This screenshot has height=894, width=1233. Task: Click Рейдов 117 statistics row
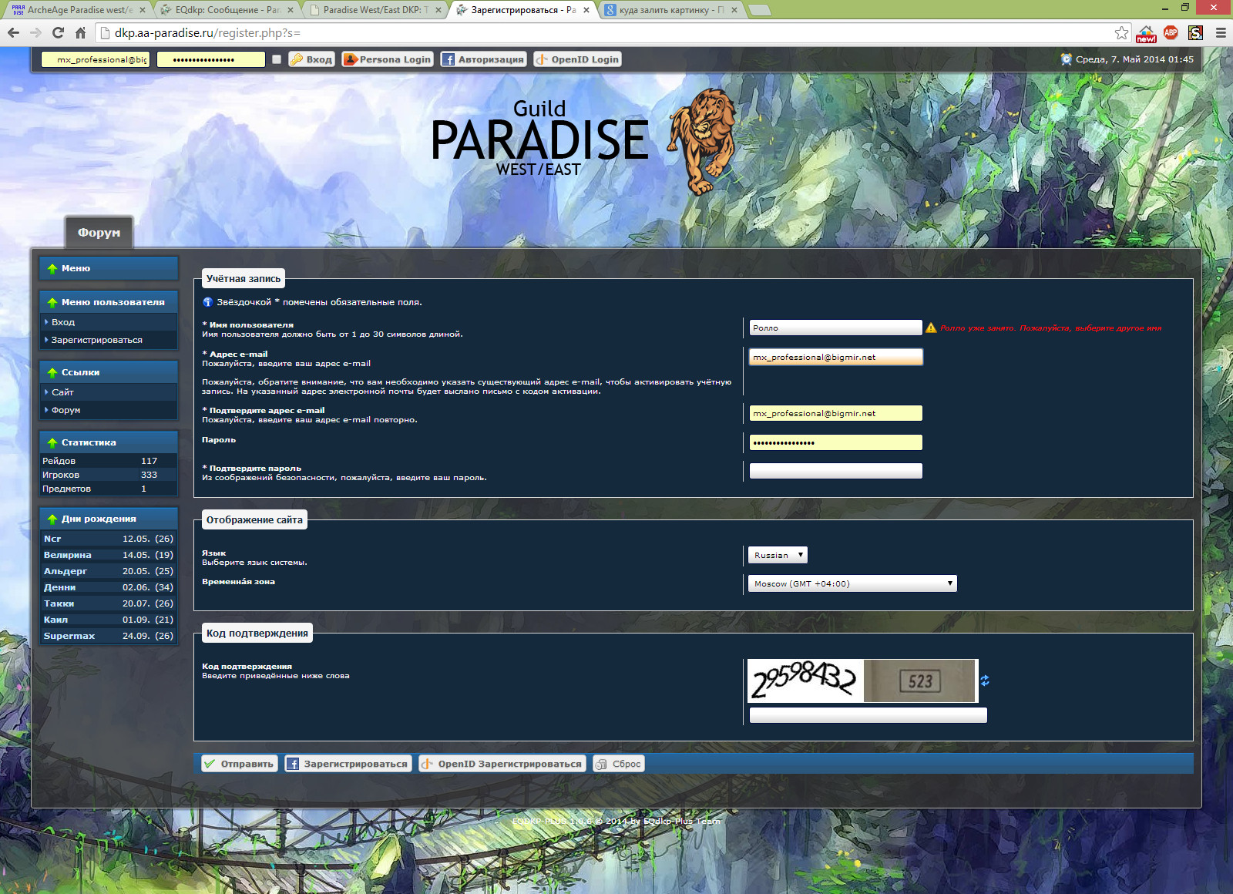point(109,461)
